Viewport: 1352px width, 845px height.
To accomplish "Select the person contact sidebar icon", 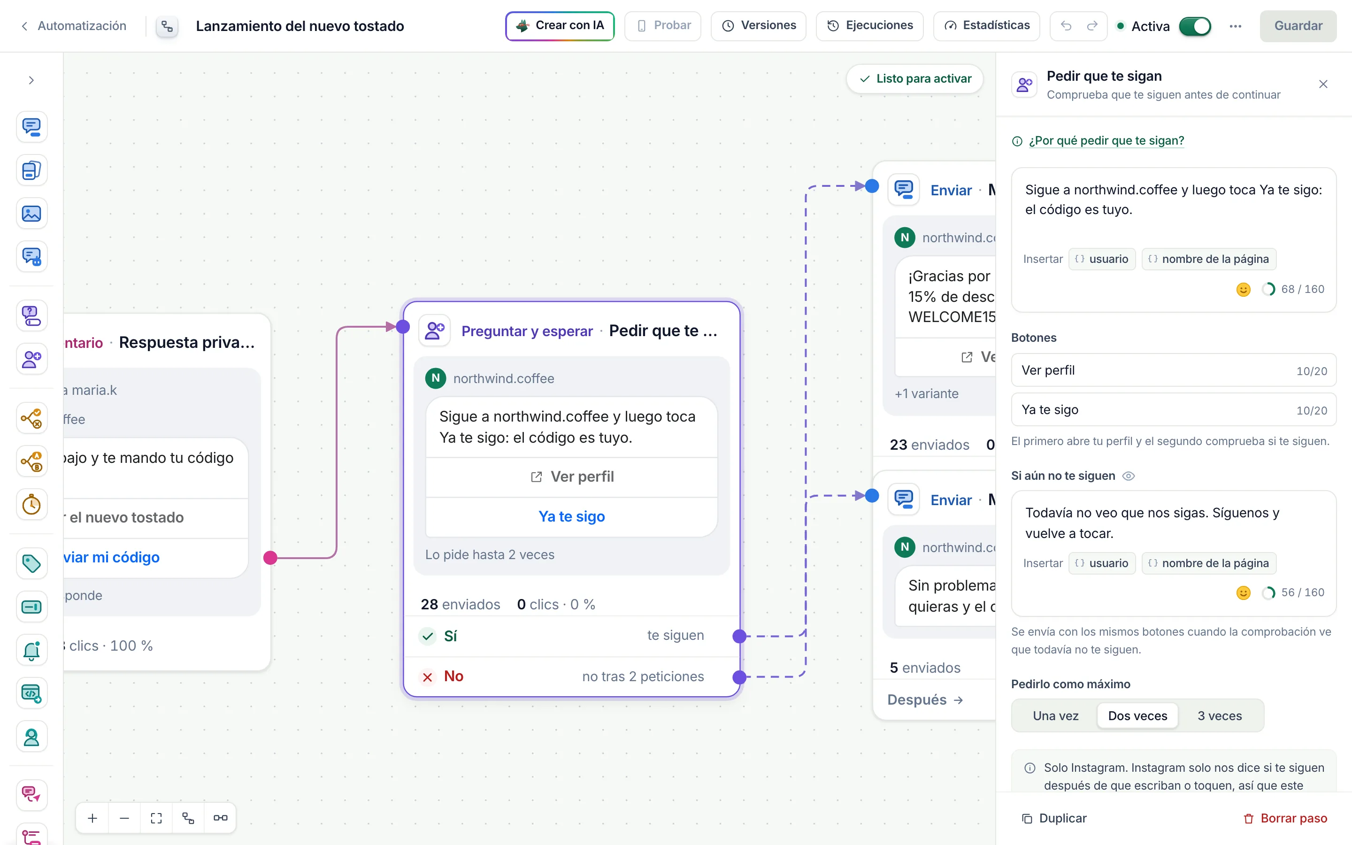I will [31, 737].
